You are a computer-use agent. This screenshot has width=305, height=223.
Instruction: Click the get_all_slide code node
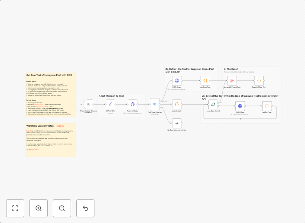click(177, 104)
